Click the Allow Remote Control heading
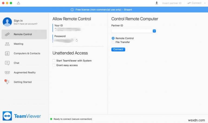The height and width of the screenshot is (123, 208). click(x=72, y=19)
